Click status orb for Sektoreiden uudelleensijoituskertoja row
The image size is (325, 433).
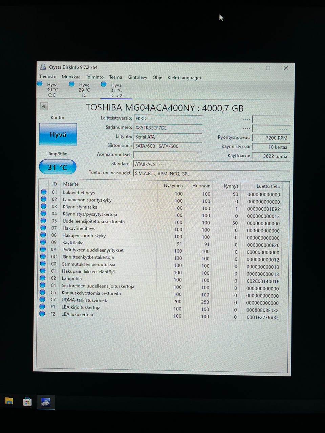click(x=42, y=285)
